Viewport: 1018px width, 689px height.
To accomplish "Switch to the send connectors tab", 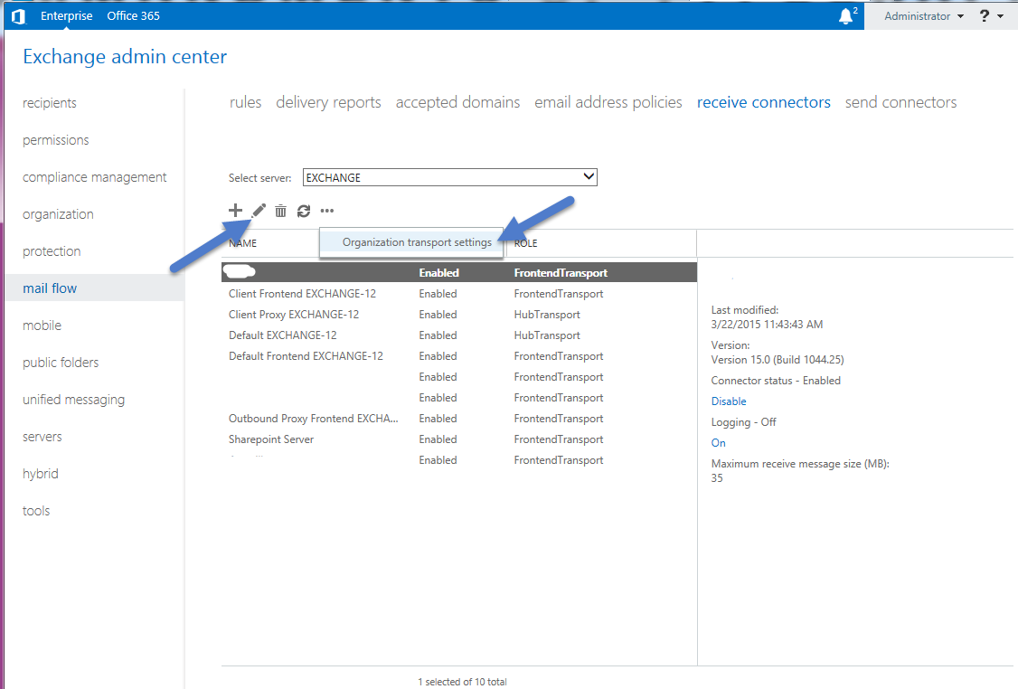I will [900, 102].
